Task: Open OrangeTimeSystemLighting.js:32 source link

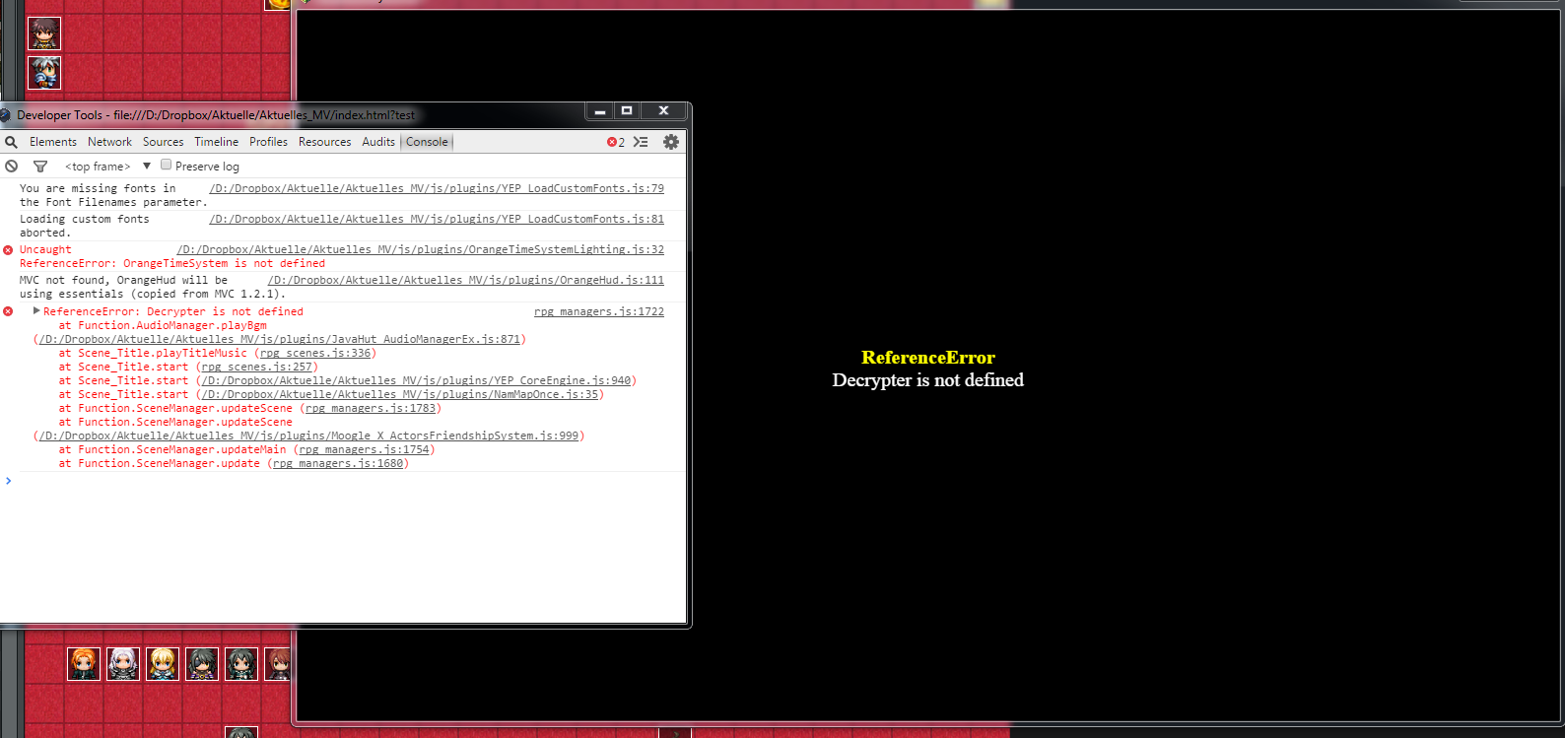Action: 420,249
